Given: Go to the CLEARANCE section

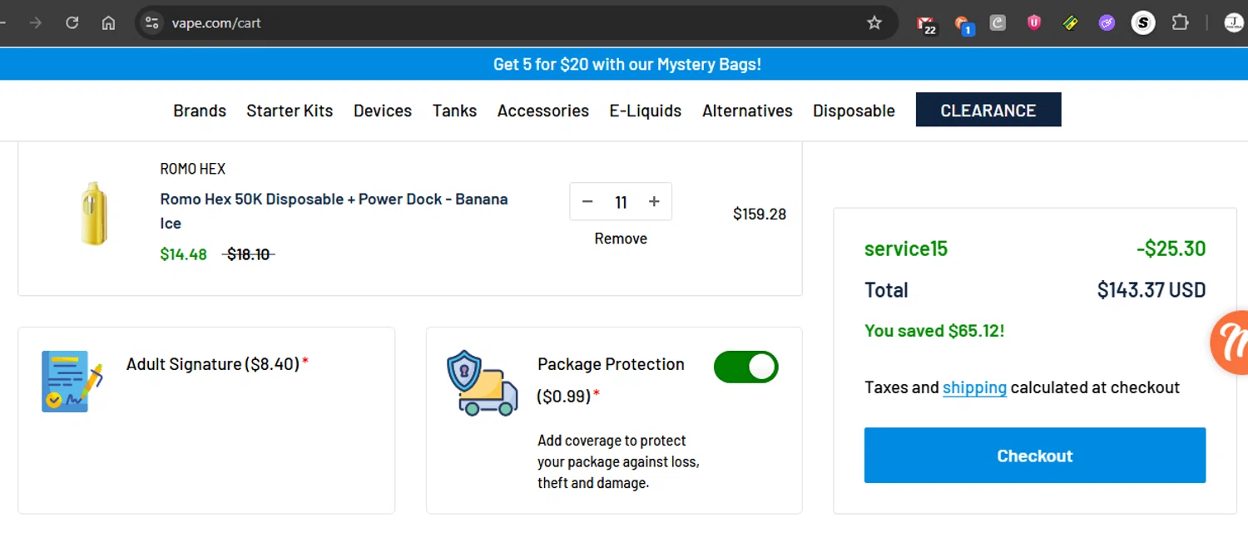Looking at the screenshot, I should (988, 111).
